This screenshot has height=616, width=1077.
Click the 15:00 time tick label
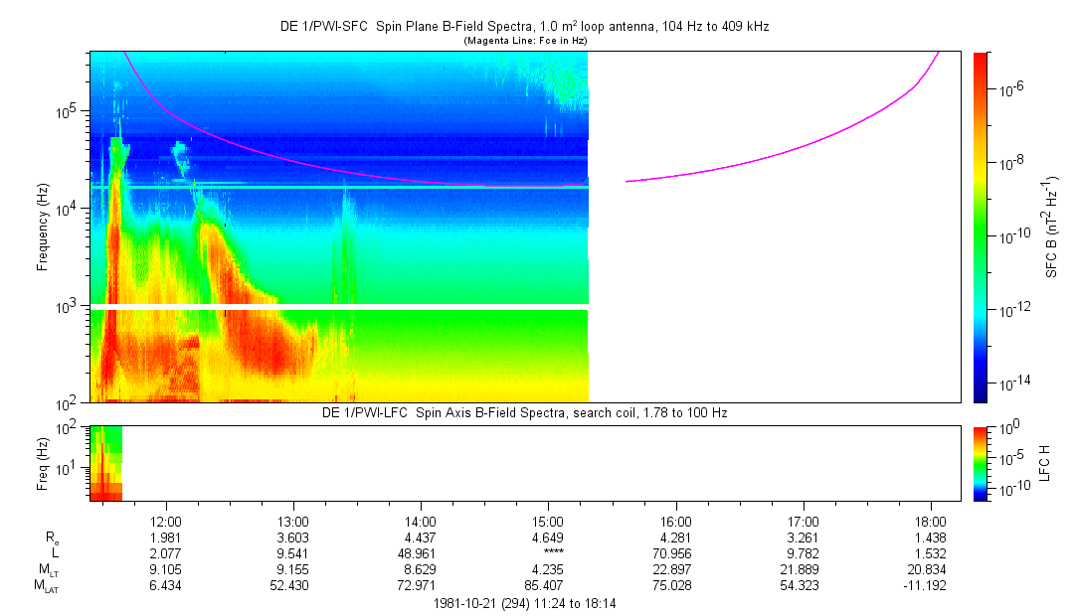point(548,521)
